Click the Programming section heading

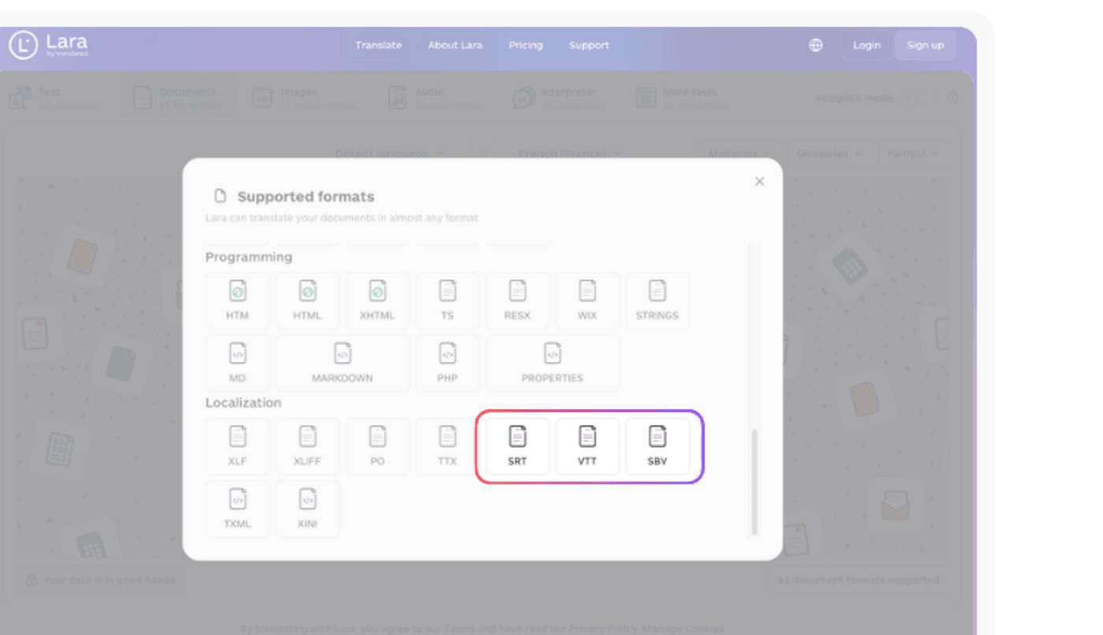[249, 257]
